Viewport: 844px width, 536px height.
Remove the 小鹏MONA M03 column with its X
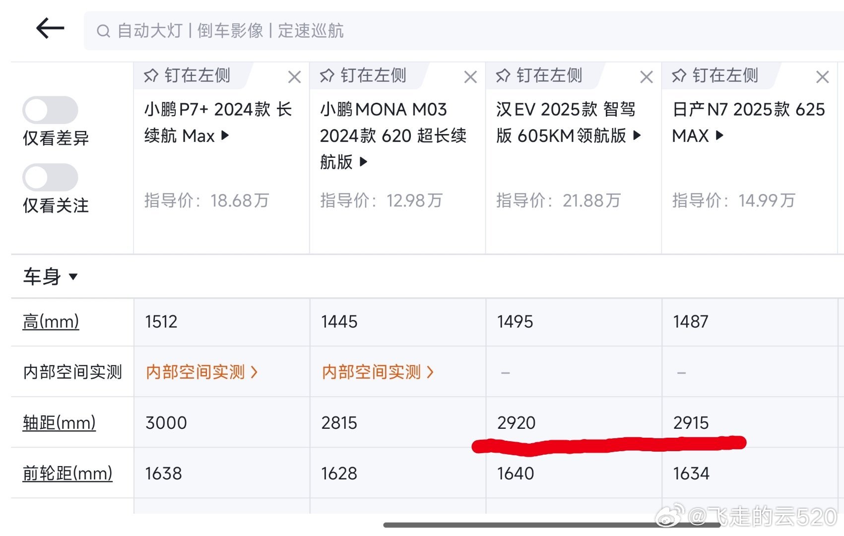(x=470, y=77)
